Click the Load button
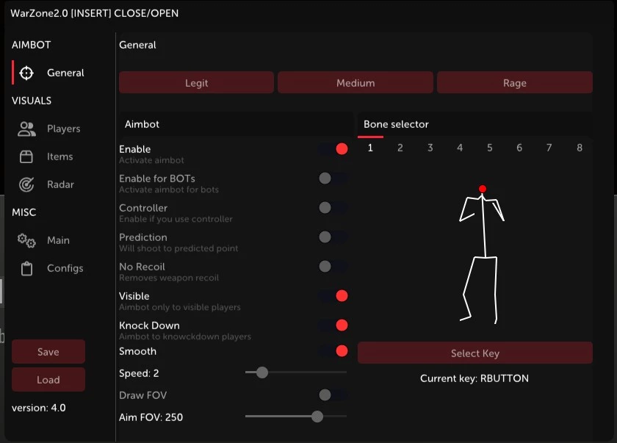 (48, 380)
